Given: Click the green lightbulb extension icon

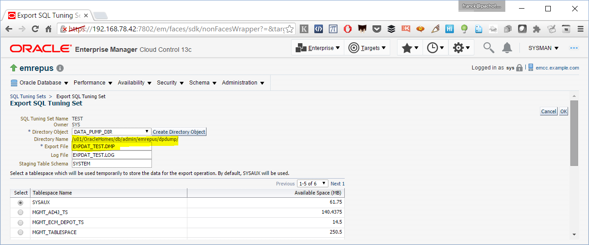Looking at the screenshot, I should click(464, 29).
